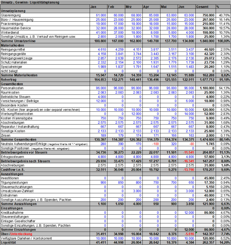This screenshot has width=231, height=245.
Task: Select the Summe Auszahlungen total 121.900
Action: click(x=206, y=204)
